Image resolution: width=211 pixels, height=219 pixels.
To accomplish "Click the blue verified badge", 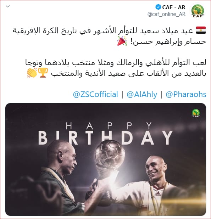I will (x=158, y=7).
